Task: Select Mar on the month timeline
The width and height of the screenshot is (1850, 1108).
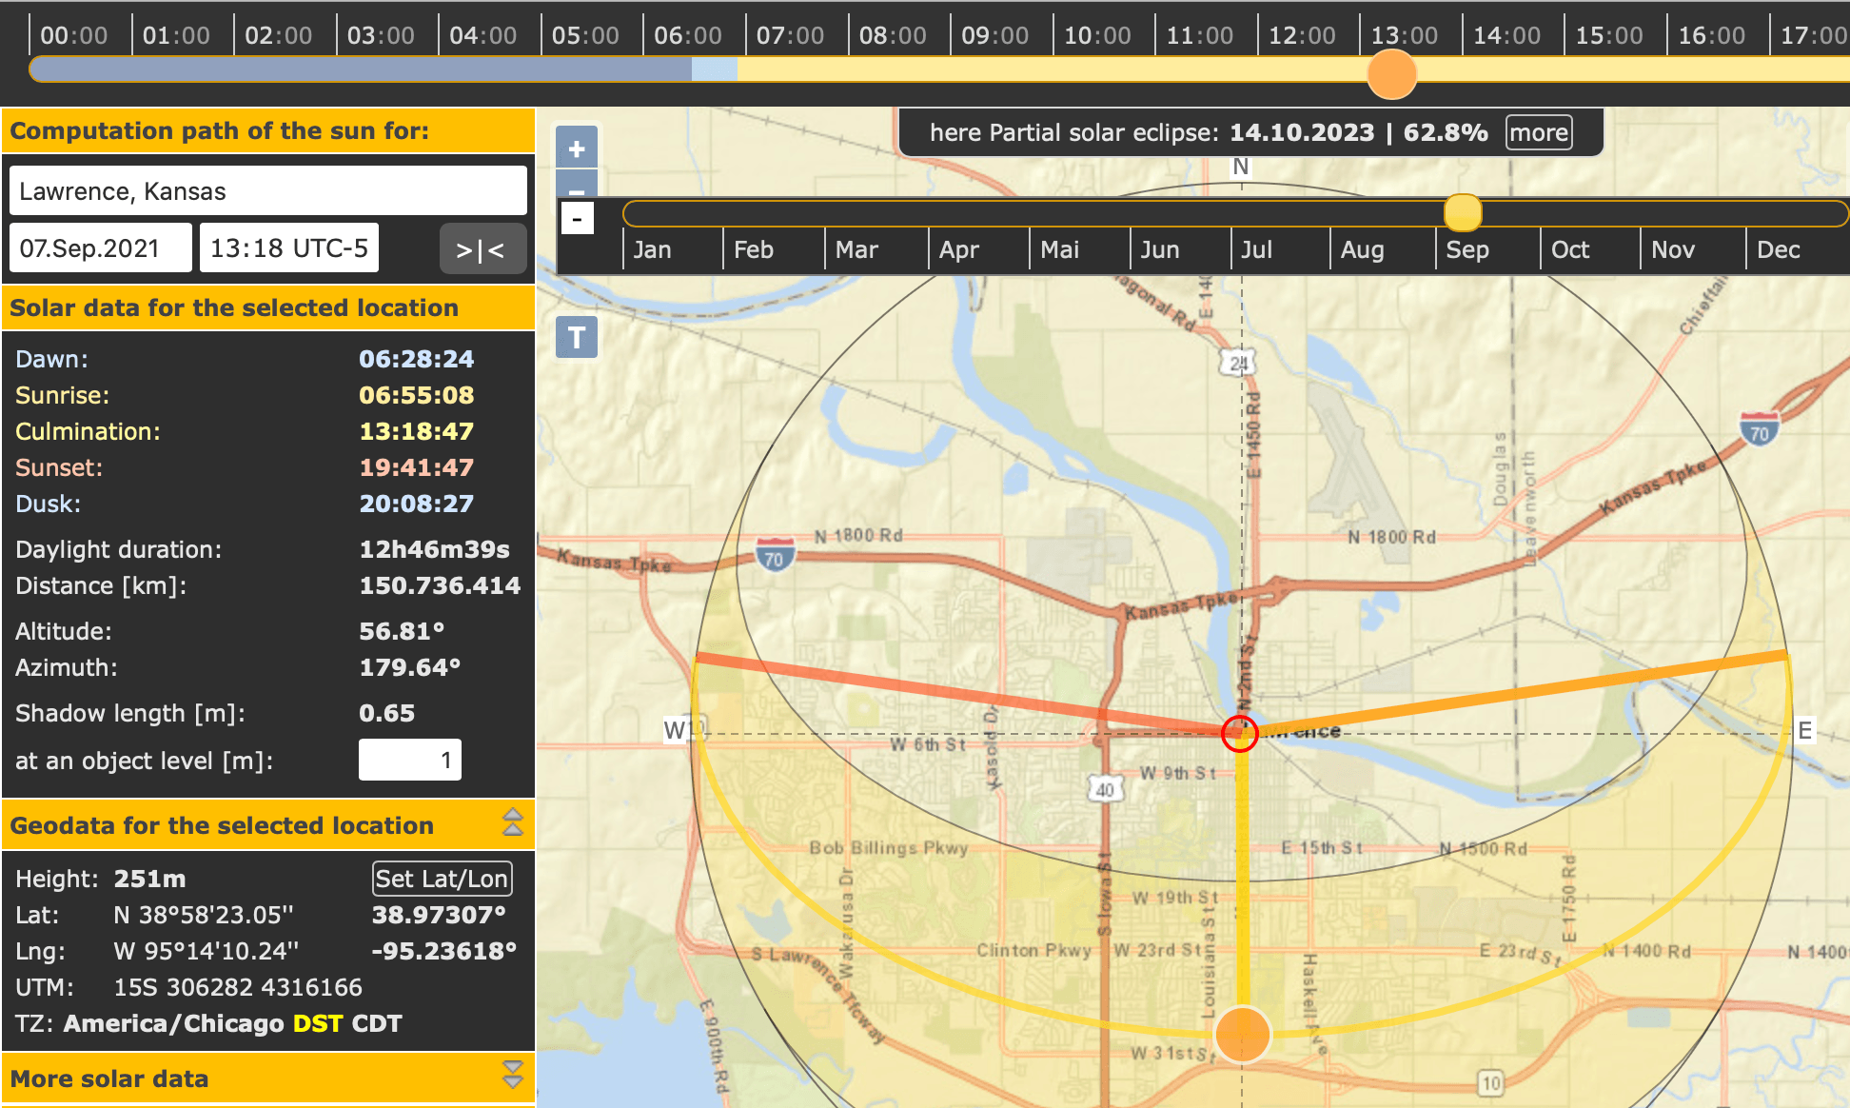Action: click(856, 250)
